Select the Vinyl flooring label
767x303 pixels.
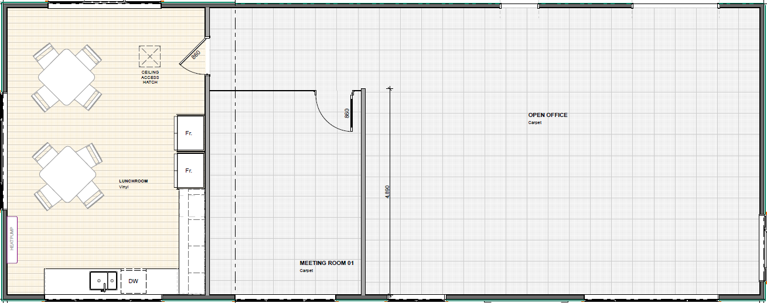(x=124, y=187)
